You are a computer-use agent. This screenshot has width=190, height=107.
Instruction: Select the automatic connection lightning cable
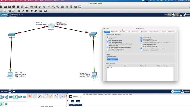click(30, 96)
